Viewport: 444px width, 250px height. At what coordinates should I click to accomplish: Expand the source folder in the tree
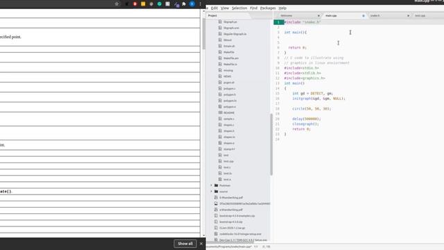211,192
